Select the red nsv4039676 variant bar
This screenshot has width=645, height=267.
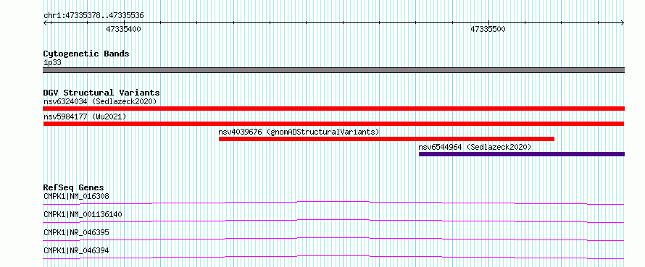tap(386, 139)
